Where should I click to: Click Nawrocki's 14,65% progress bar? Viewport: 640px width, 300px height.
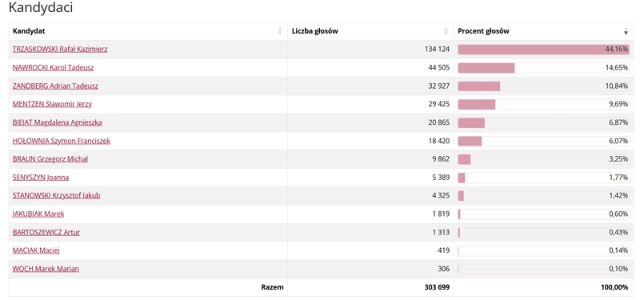[543, 68]
